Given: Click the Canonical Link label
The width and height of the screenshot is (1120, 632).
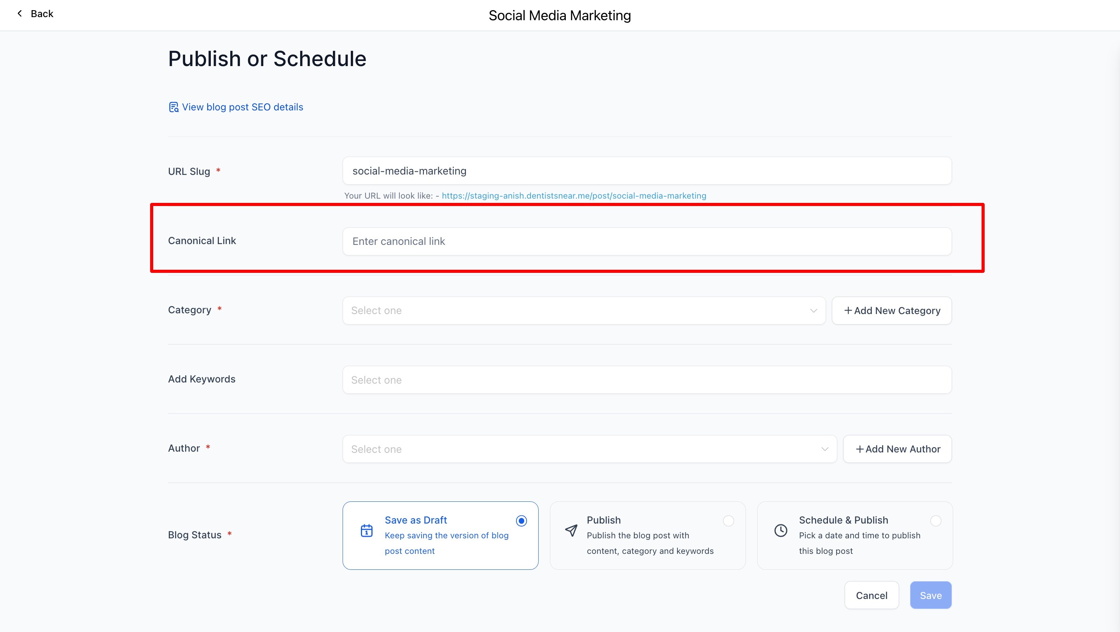Looking at the screenshot, I should click(x=202, y=241).
